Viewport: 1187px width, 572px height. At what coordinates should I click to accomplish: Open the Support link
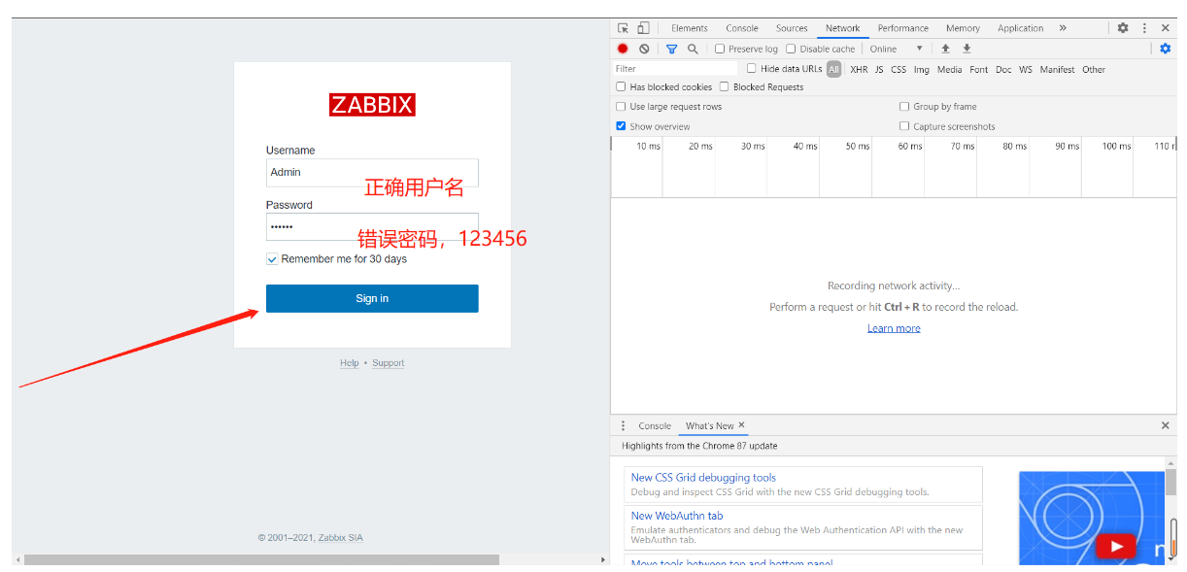click(x=388, y=363)
